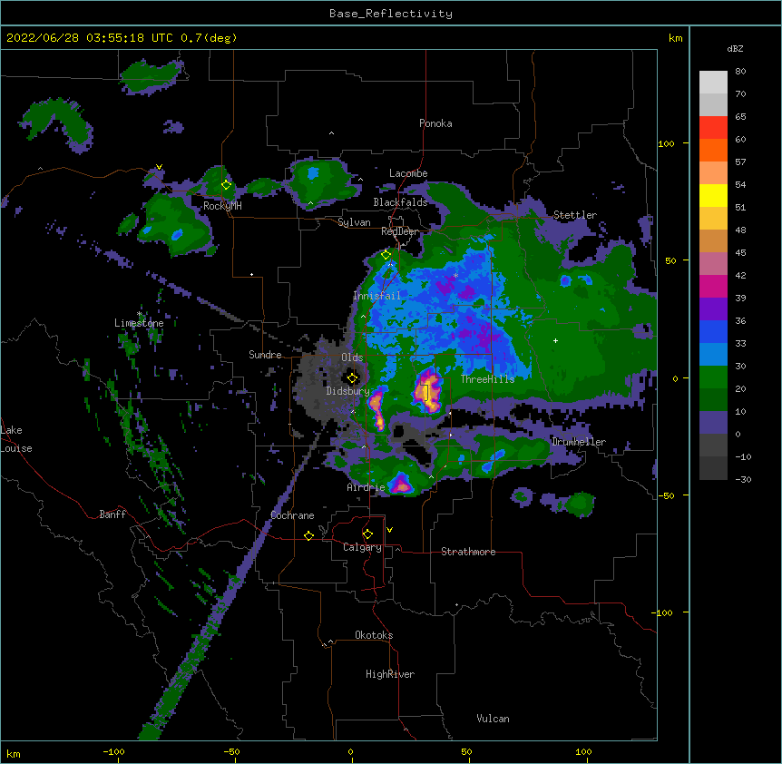
Task: Click the Ponoka city label
Action: 435,123
